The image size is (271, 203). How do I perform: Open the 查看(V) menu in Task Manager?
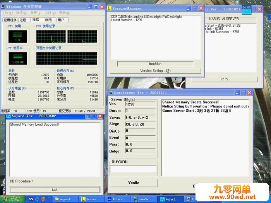coord(36,13)
